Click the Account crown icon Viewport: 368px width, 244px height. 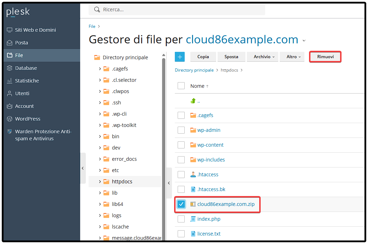point(10,106)
